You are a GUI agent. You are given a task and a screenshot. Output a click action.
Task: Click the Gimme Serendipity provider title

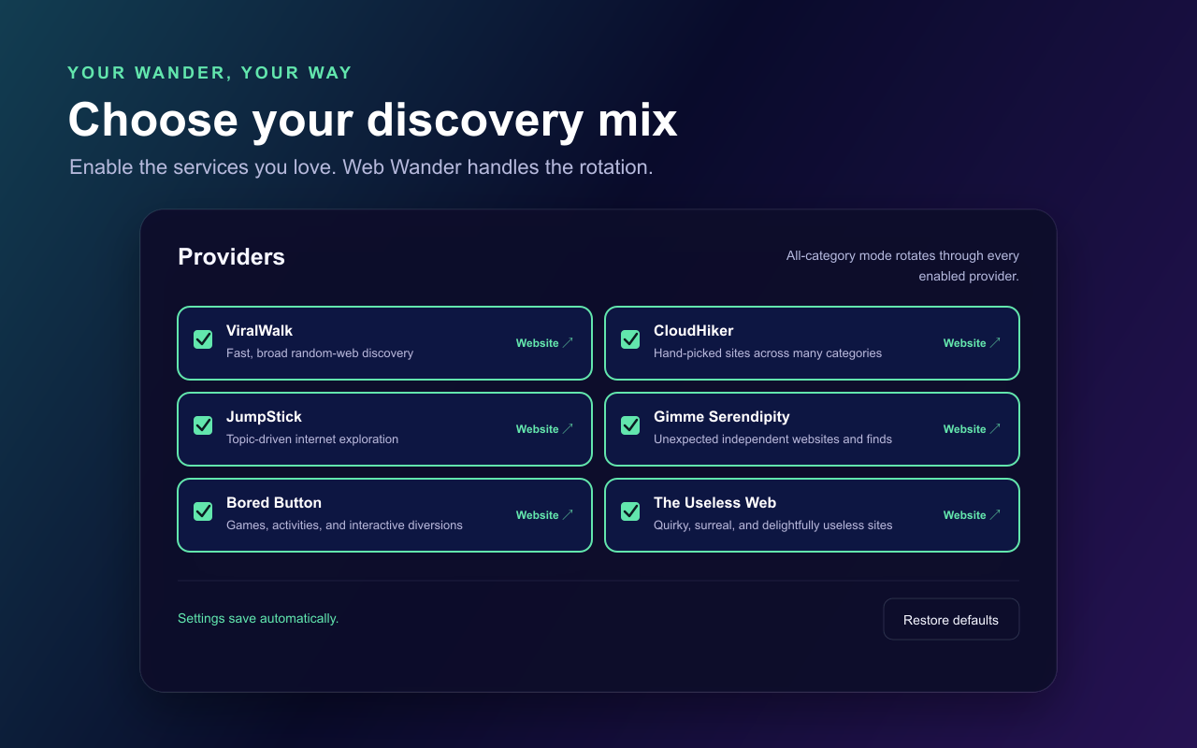click(722, 417)
